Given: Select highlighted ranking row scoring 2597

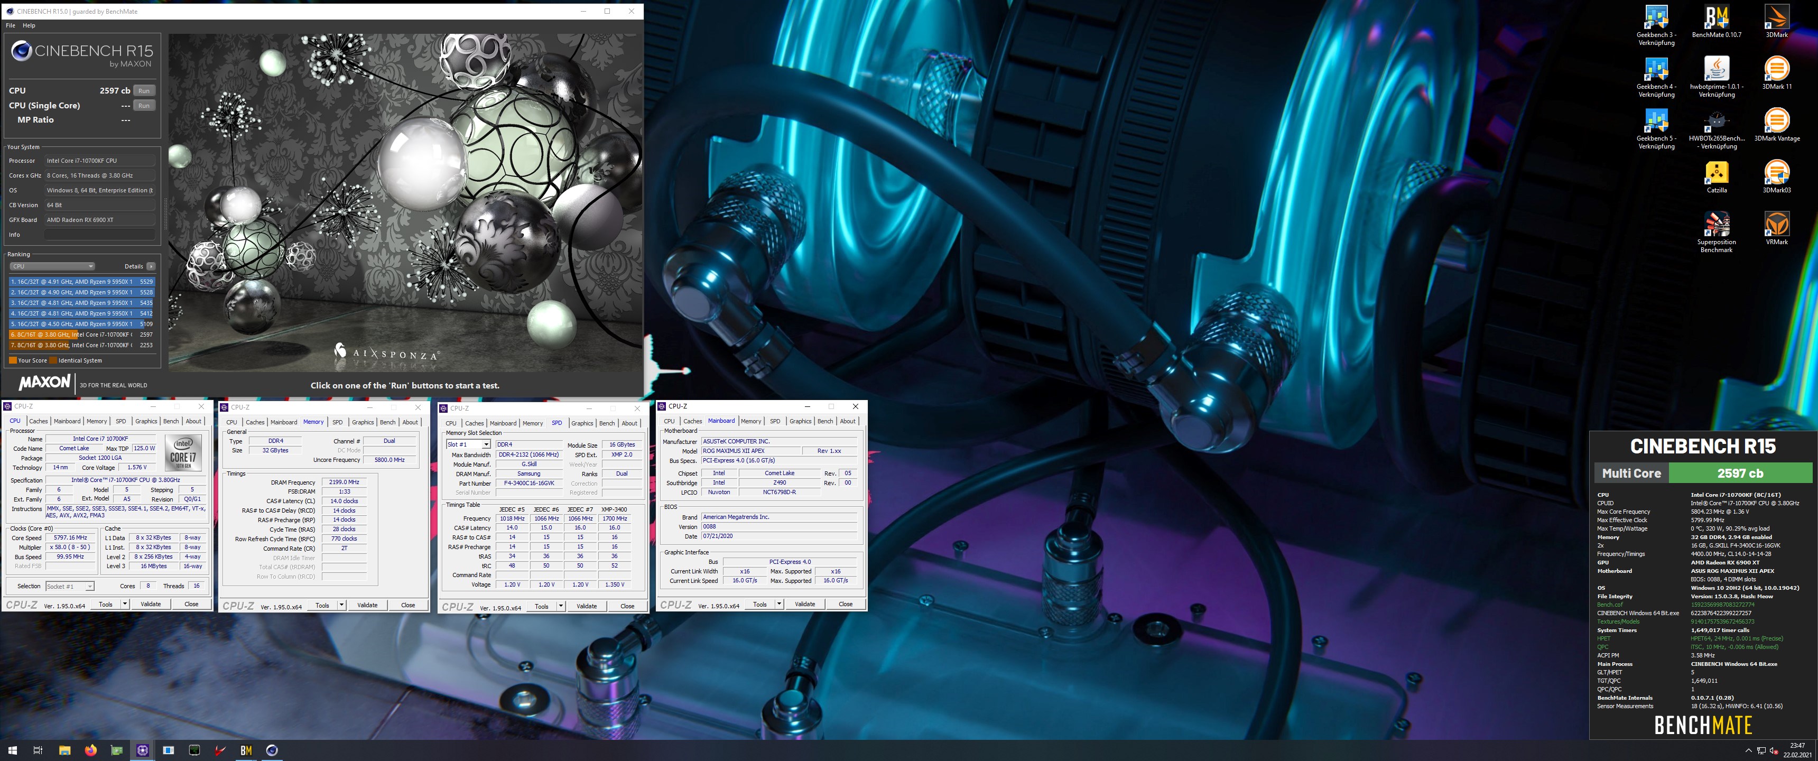Looking at the screenshot, I should coord(82,334).
